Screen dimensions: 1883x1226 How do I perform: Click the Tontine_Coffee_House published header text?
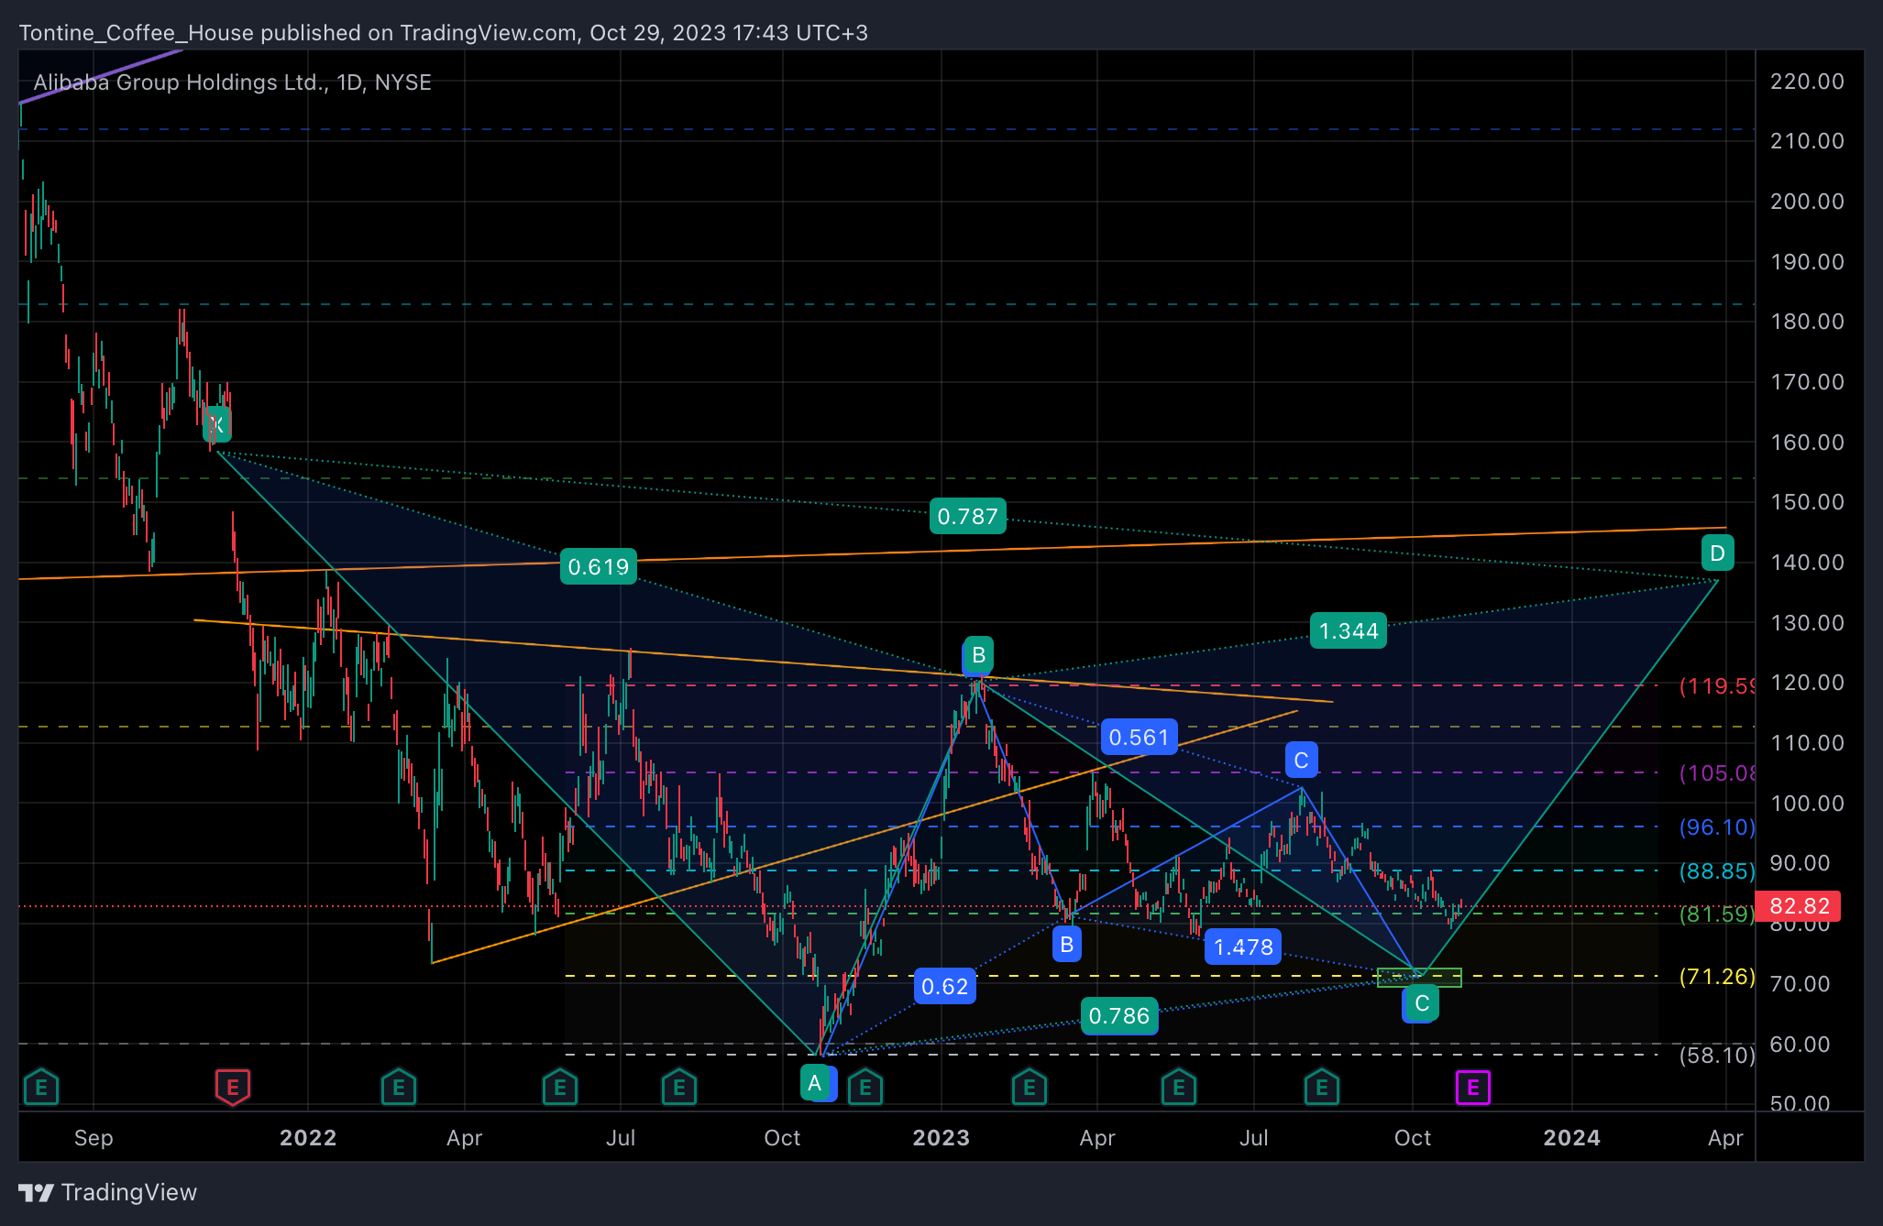(x=444, y=33)
